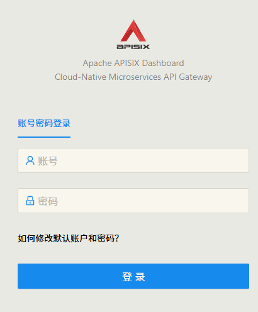Click the empty right end of account field

(x=231, y=160)
